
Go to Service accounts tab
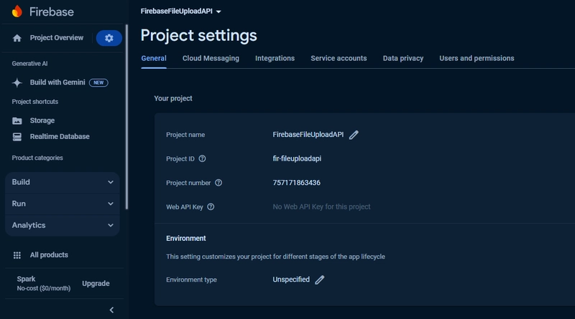(339, 59)
